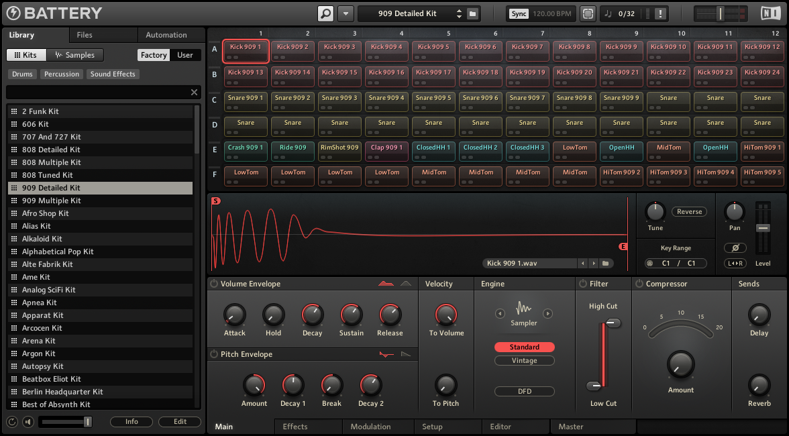Image resolution: width=789 pixels, height=436 pixels.
Task: Select the previous engine with the left arrow
Action: point(500,314)
